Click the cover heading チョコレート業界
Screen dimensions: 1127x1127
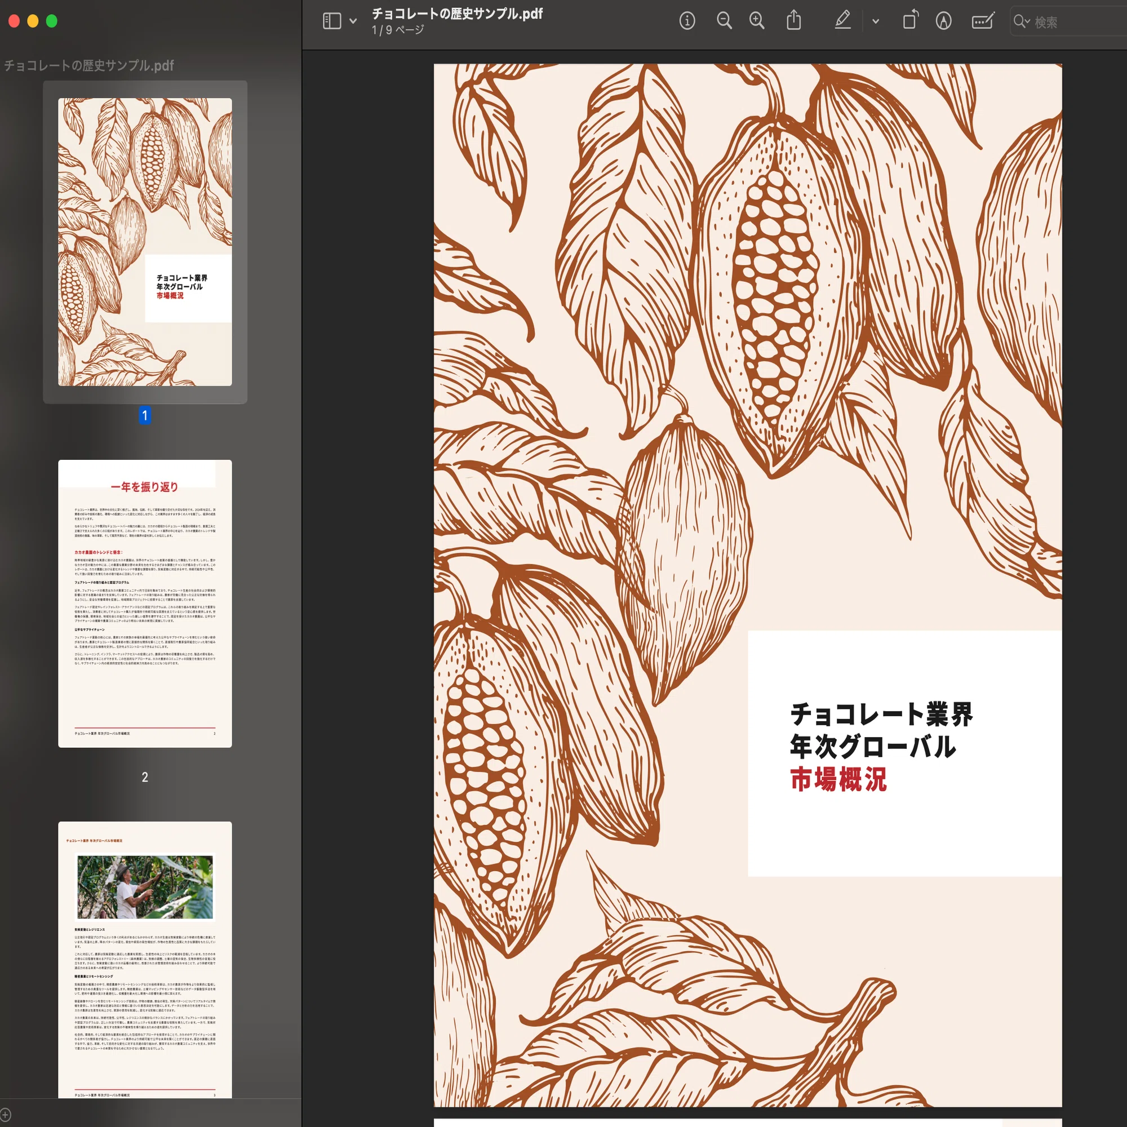[881, 714]
